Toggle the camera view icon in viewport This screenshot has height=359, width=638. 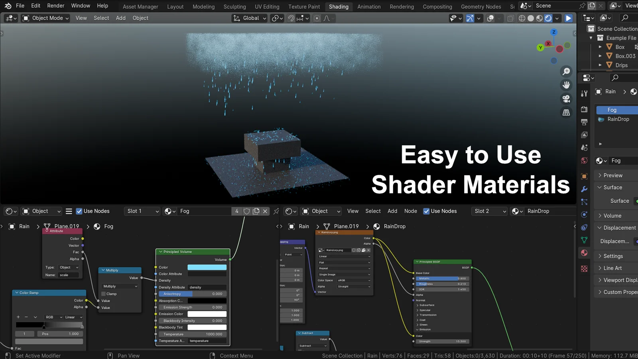pos(566,99)
